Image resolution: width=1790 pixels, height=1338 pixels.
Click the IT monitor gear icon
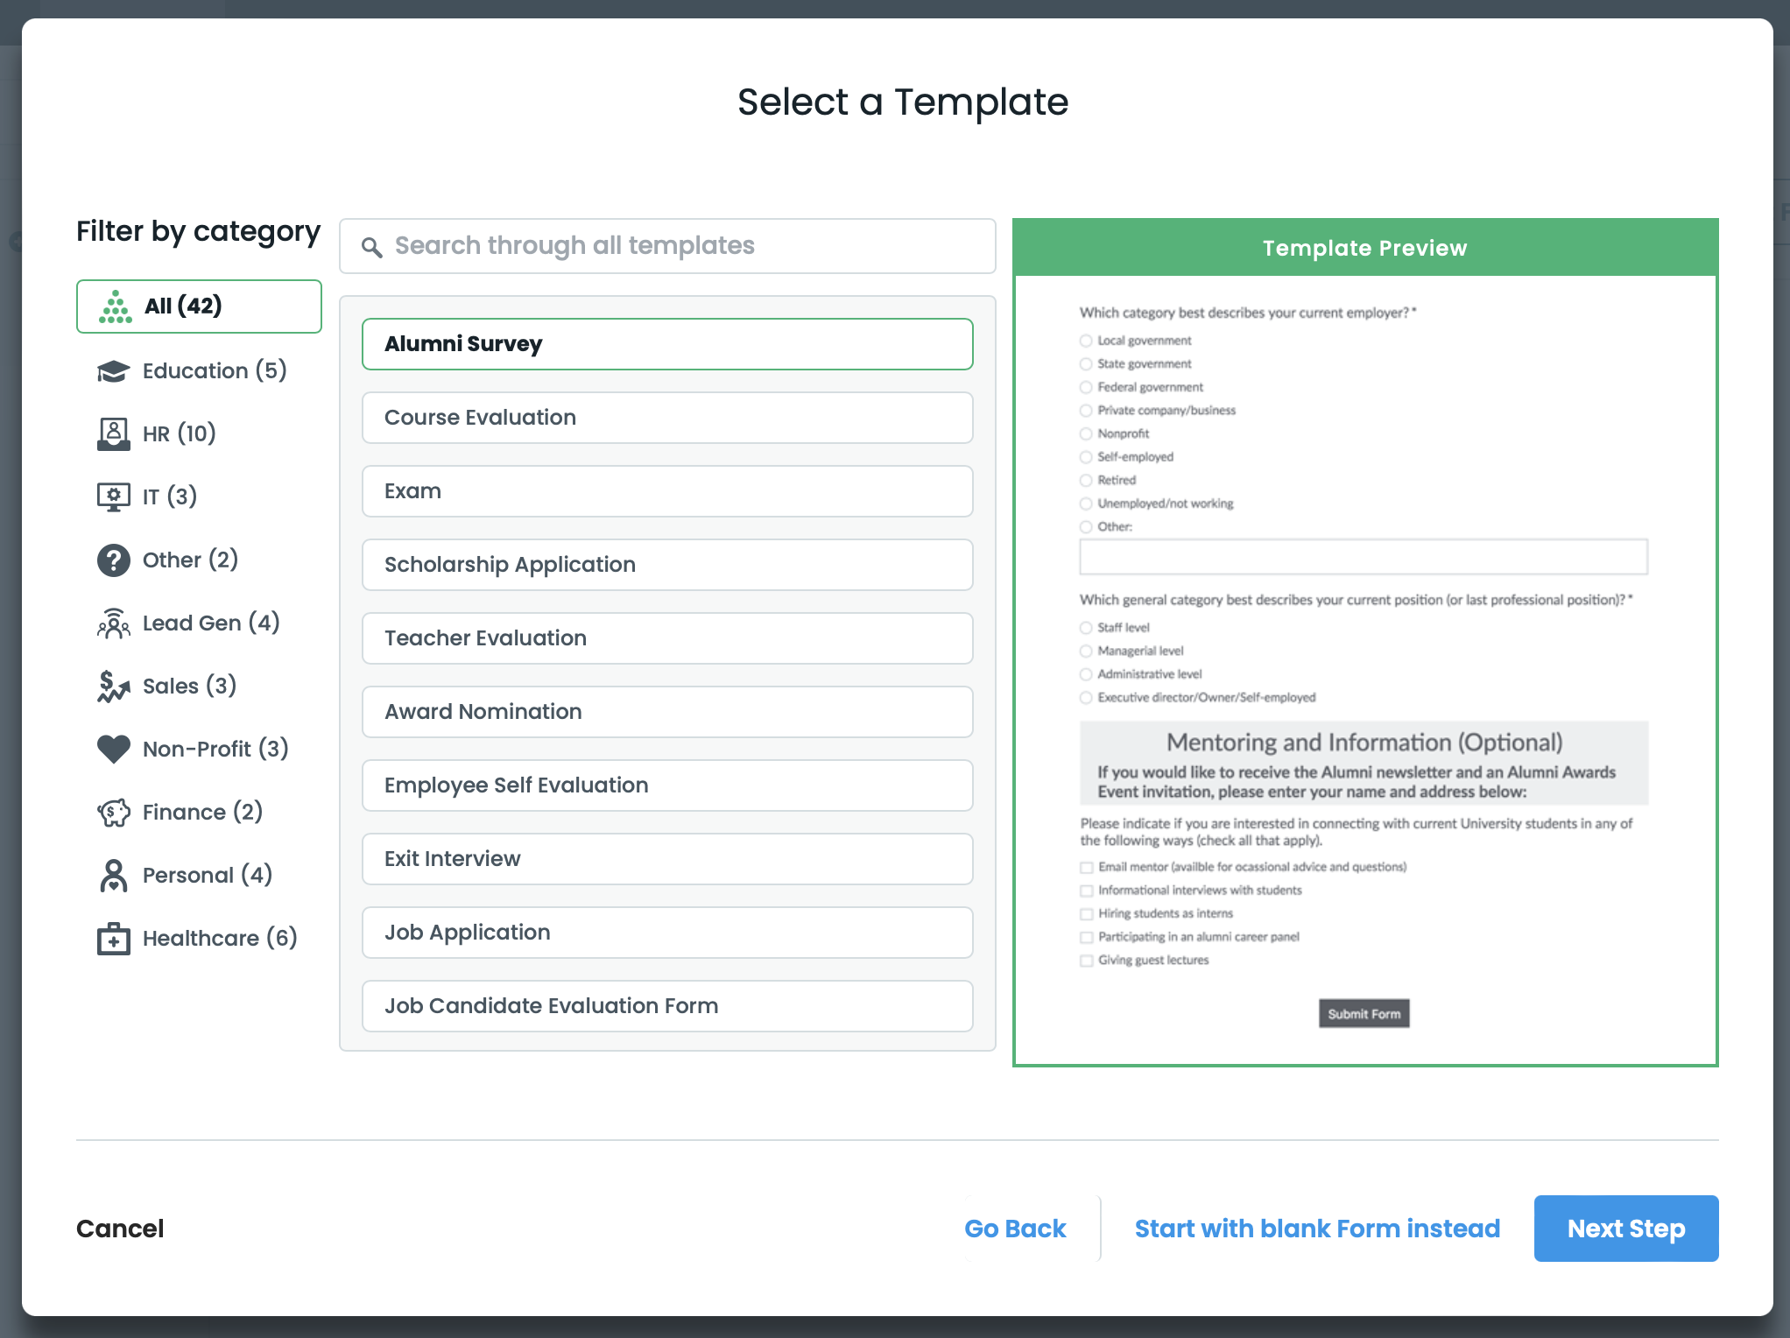113,496
